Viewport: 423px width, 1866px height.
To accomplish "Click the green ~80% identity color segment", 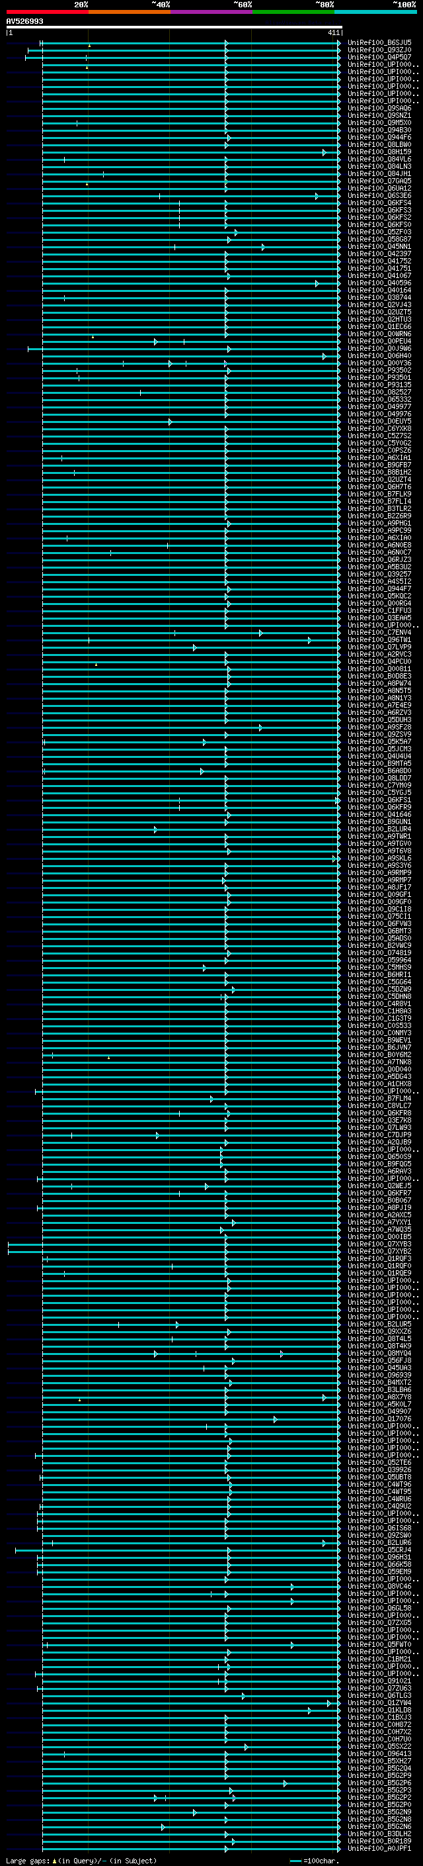I will click(293, 12).
